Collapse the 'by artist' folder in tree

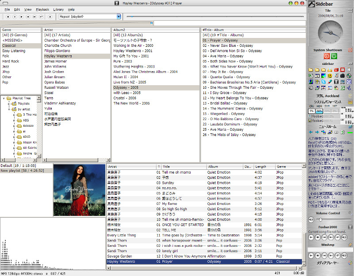[9, 109]
